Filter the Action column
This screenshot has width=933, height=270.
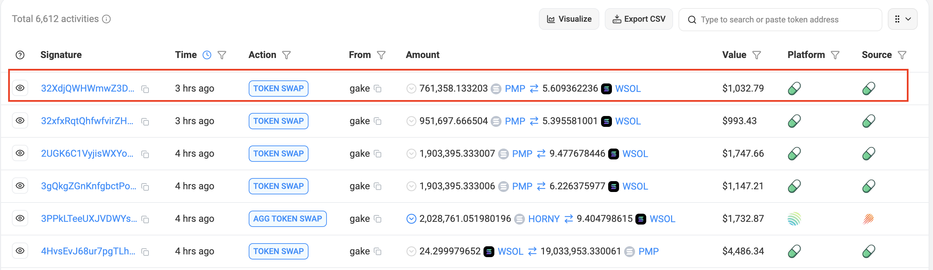[286, 55]
